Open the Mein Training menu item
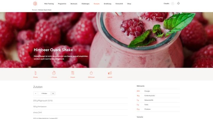 tap(49, 4)
